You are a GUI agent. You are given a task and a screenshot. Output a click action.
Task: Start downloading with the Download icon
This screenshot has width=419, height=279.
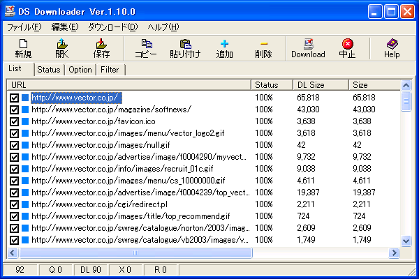[308, 48]
